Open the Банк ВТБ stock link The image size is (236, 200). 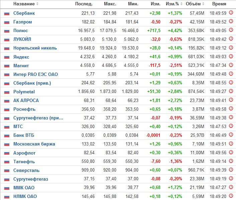(24, 135)
